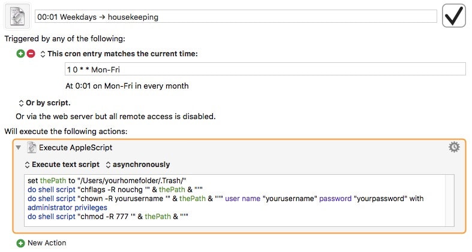Click the New Action label
Image resolution: width=472 pixels, height=252 pixels.
click(47, 242)
